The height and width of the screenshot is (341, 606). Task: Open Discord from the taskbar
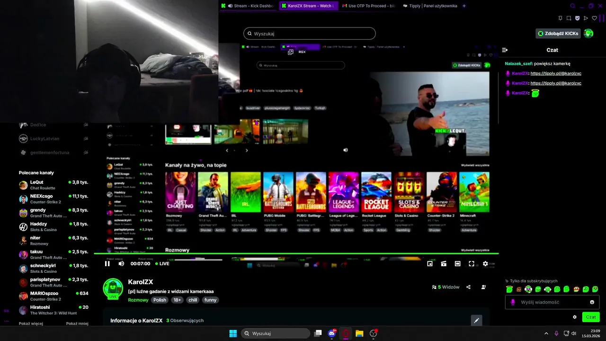pyautogui.click(x=332, y=333)
